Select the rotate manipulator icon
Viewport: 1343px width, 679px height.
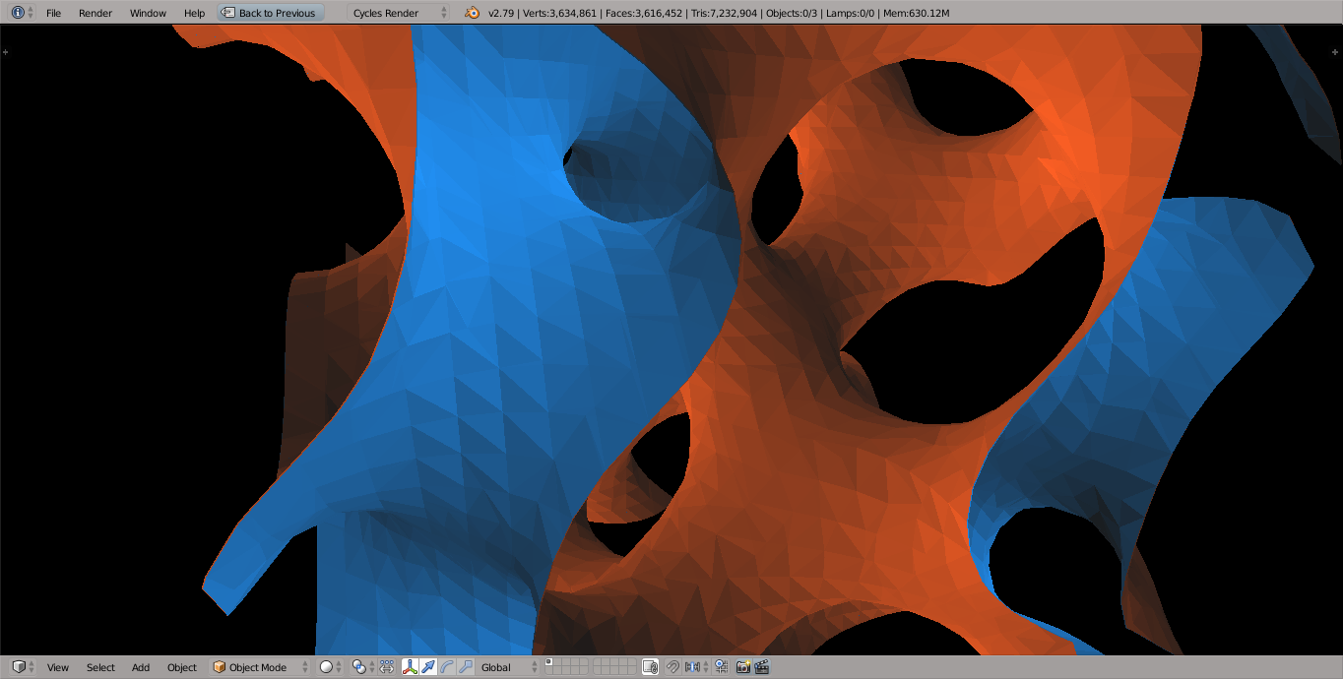[x=446, y=666]
